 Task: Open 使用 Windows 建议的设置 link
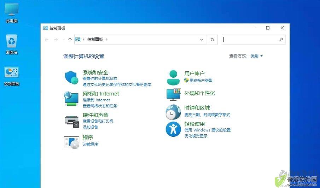(x=207, y=130)
